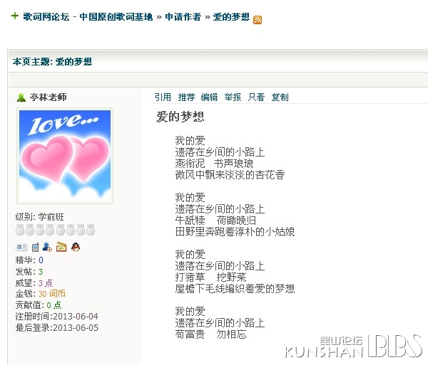The width and height of the screenshot is (428, 365).
Task: Select 编辑 to edit the post
Action: (x=209, y=97)
